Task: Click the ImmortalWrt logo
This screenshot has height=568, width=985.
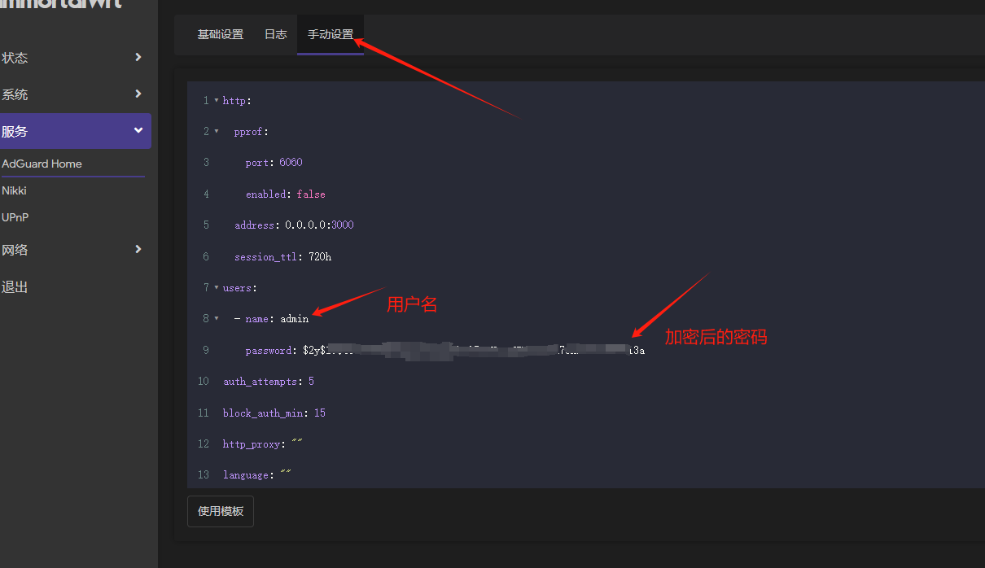Action: point(61,5)
